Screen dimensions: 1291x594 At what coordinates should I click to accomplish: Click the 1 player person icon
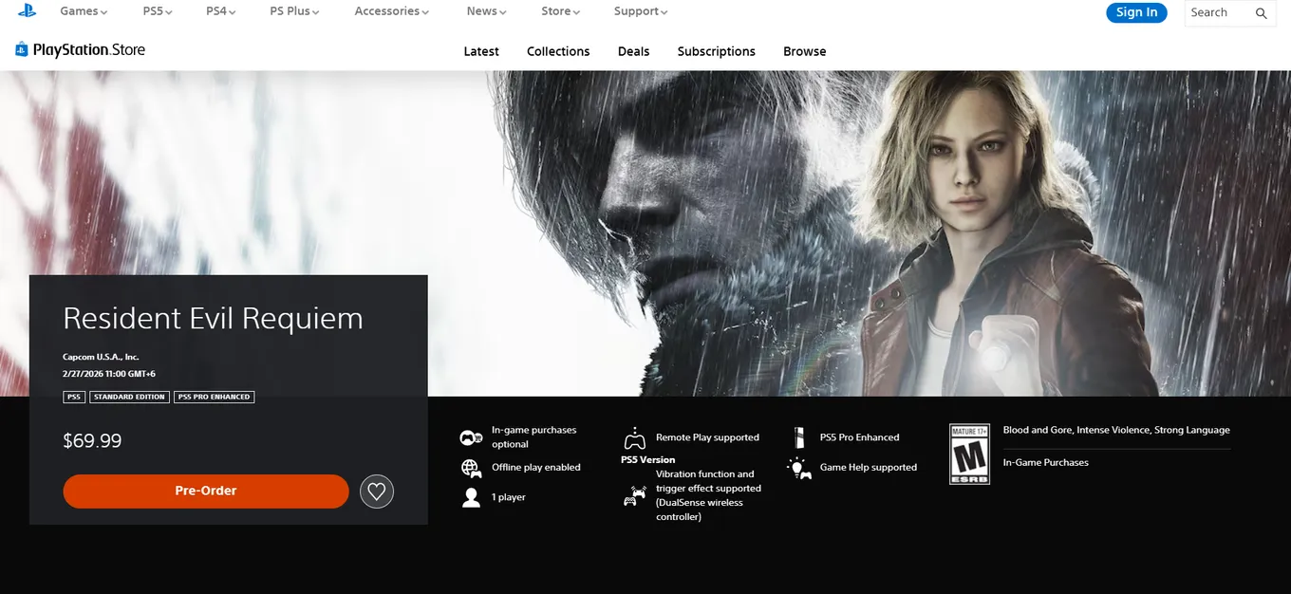click(471, 497)
